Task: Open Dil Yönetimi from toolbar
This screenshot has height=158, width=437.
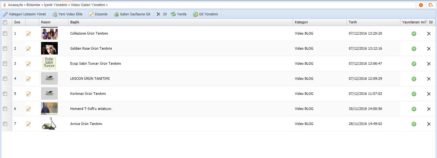Action: point(205,14)
